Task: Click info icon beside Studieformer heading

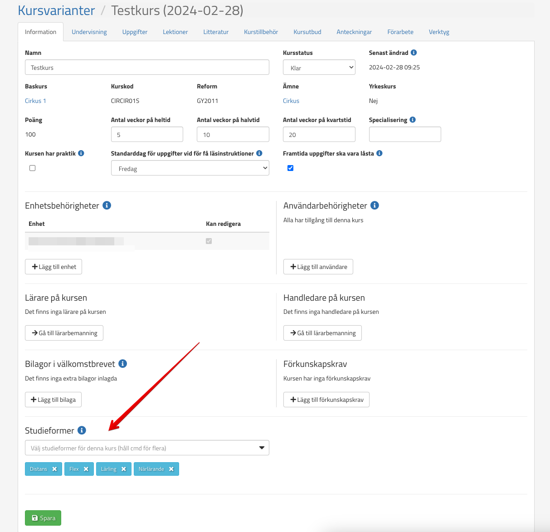Action: (x=82, y=430)
